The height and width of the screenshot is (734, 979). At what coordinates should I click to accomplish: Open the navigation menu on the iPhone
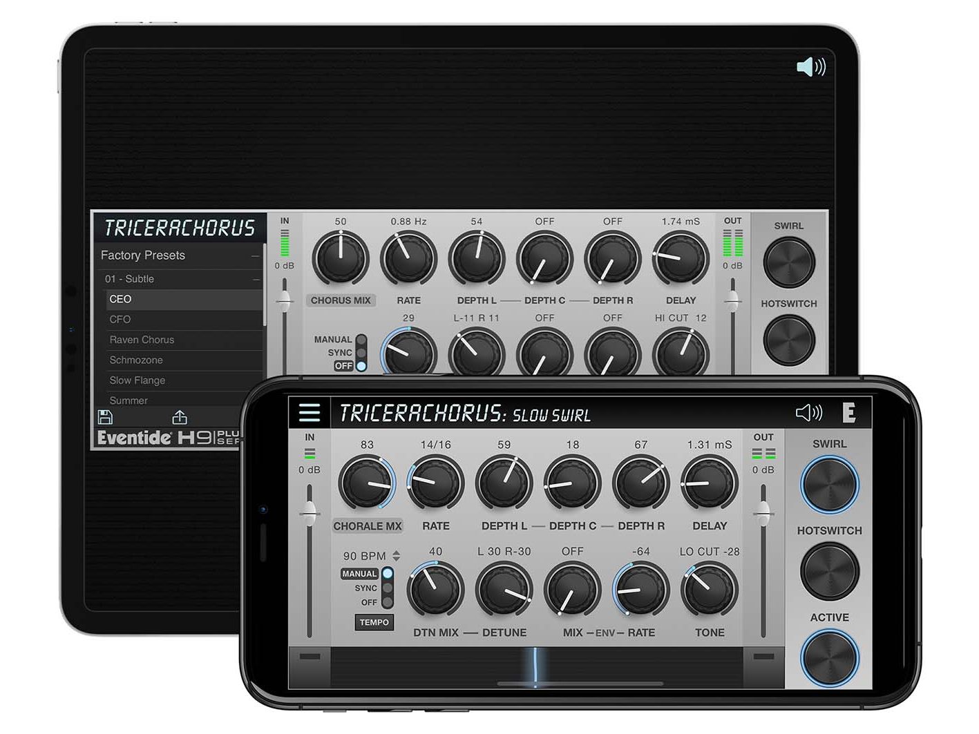tap(310, 412)
